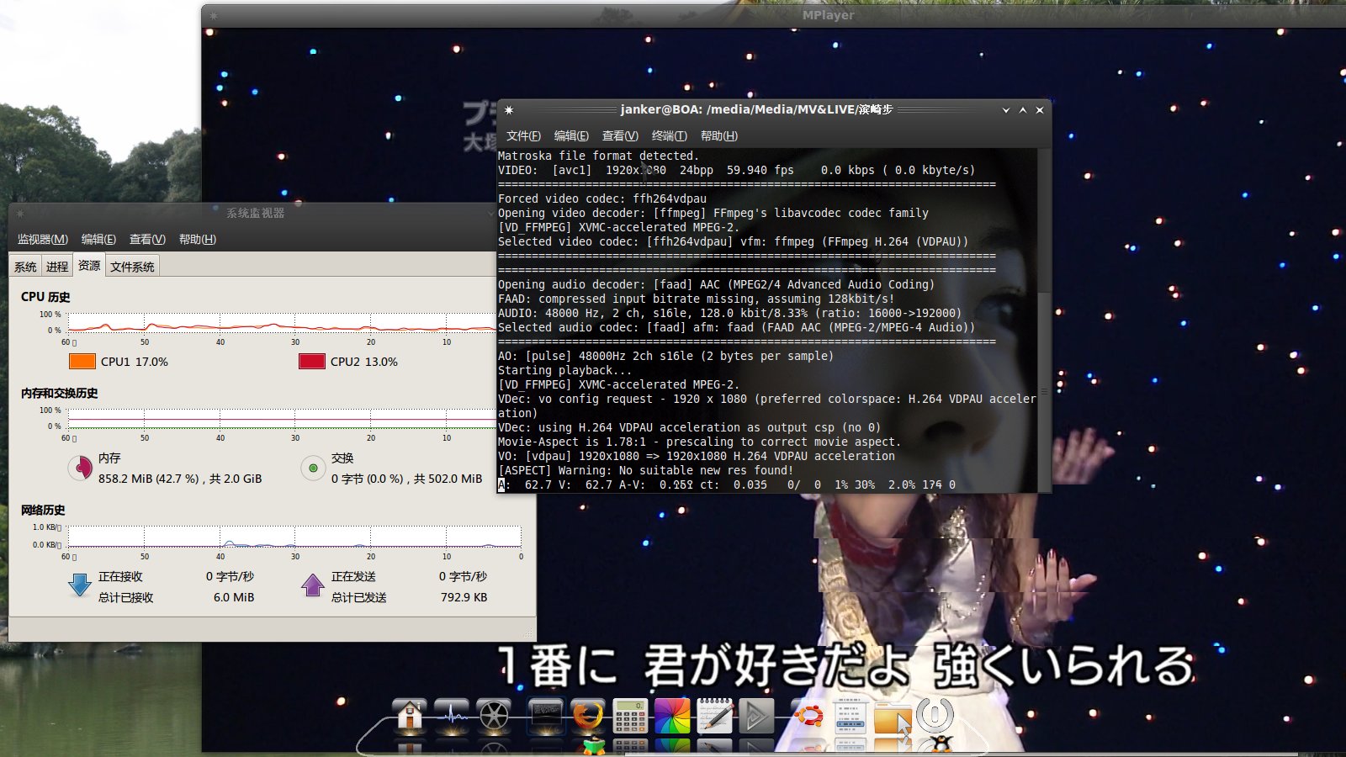Click the total sent 792.9 KB value
Viewport: 1346px width, 757px height.
click(x=464, y=597)
